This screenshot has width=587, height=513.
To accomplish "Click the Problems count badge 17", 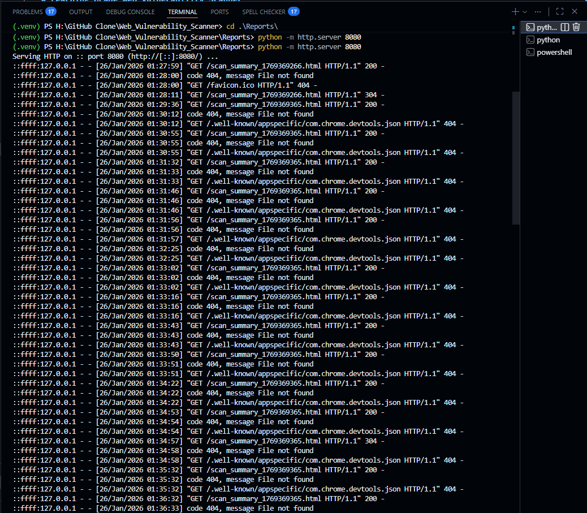I will tap(51, 12).
